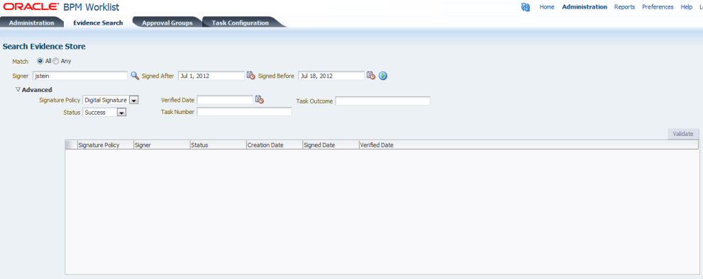The image size is (703, 279).
Task: Sort by Signed Date column header
Action: (x=331, y=145)
